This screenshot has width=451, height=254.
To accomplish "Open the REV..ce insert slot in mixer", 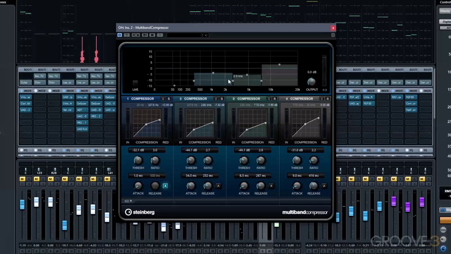I will point(396,97).
